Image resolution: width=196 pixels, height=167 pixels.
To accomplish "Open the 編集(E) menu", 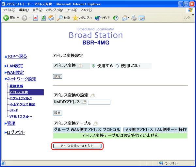I will point(24,10).
